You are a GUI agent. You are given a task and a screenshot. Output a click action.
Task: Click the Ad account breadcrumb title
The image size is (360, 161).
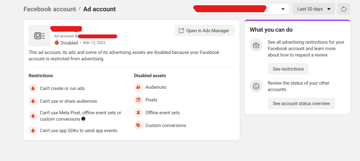pos(99,9)
